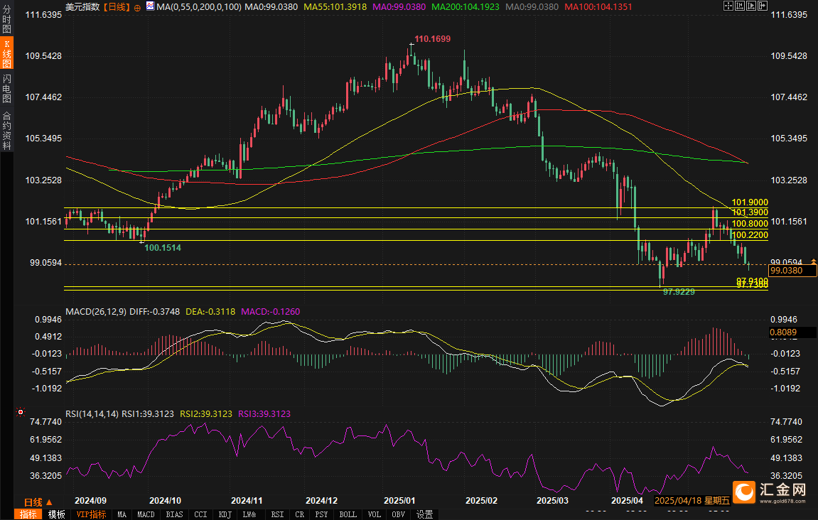The image size is (818, 520).
Task: Click the MACD(26,12,9) panel label
Action: click(x=96, y=311)
